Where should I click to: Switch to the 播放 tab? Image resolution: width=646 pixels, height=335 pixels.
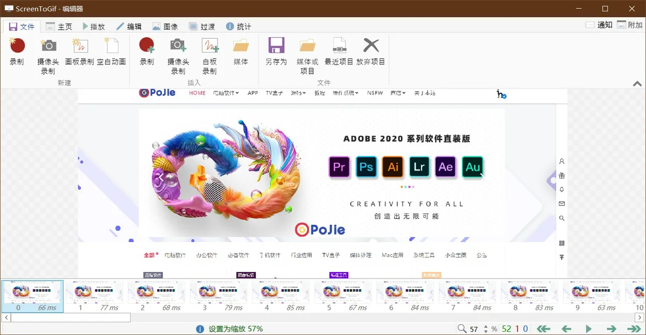click(x=93, y=26)
